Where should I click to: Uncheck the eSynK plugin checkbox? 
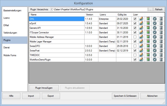click(x=135, y=23)
